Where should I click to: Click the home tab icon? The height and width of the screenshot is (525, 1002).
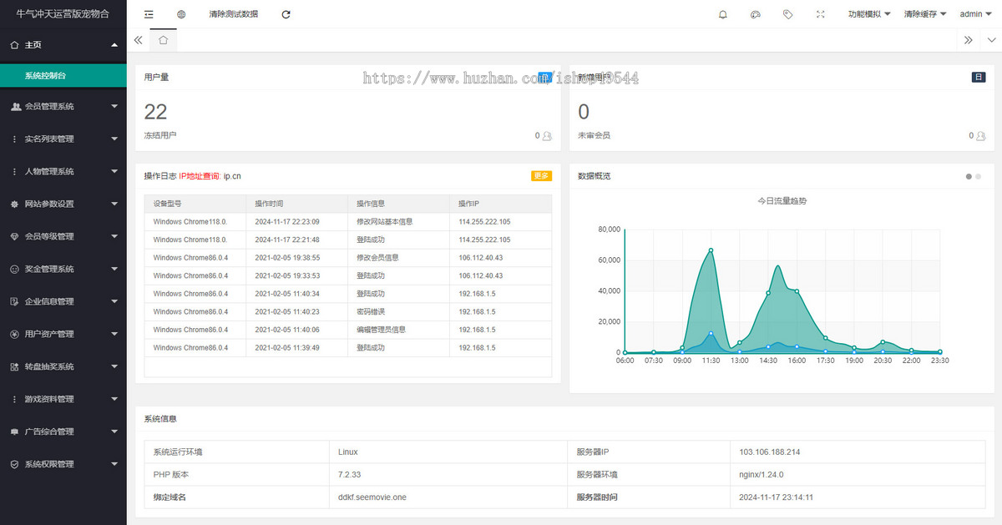click(x=163, y=39)
